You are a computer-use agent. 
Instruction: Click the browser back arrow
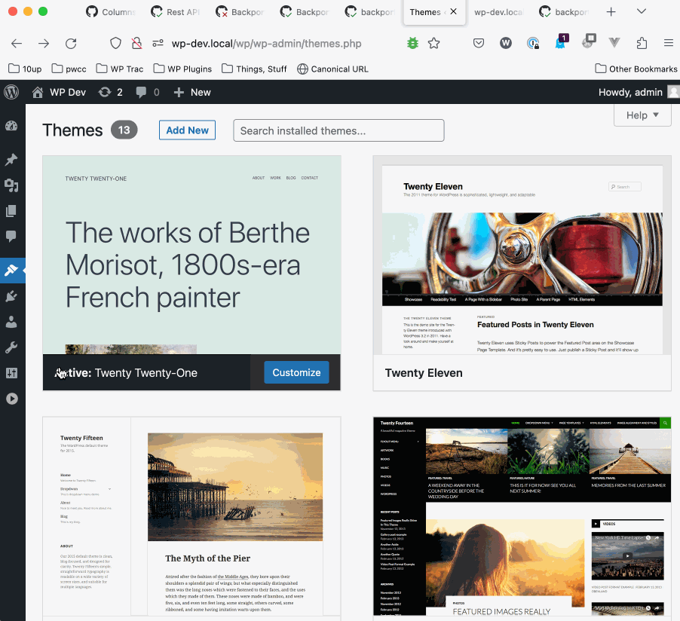click(x=17, y=44)
